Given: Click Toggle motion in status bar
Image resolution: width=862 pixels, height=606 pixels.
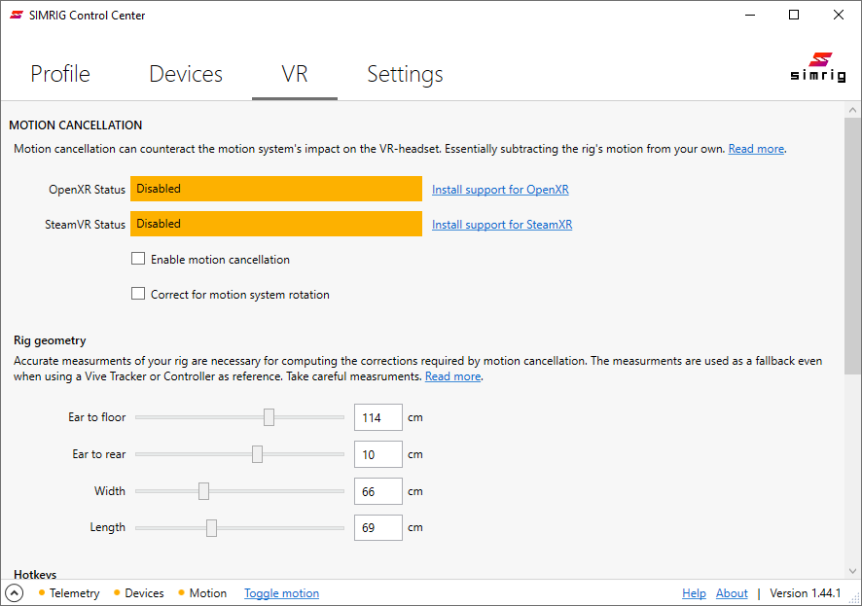Looking at the screenshot, I should click(281, 593).
